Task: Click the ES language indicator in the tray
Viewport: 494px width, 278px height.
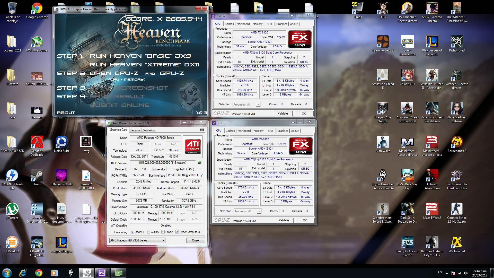Action: [x=440, y=272]
